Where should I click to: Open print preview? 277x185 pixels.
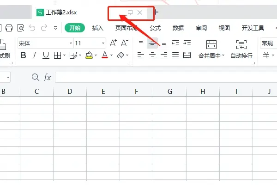point(20,28)
